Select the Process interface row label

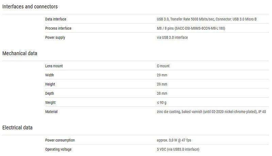click(58, 28)
